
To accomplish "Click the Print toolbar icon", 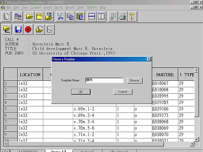I will click(123, 16).
